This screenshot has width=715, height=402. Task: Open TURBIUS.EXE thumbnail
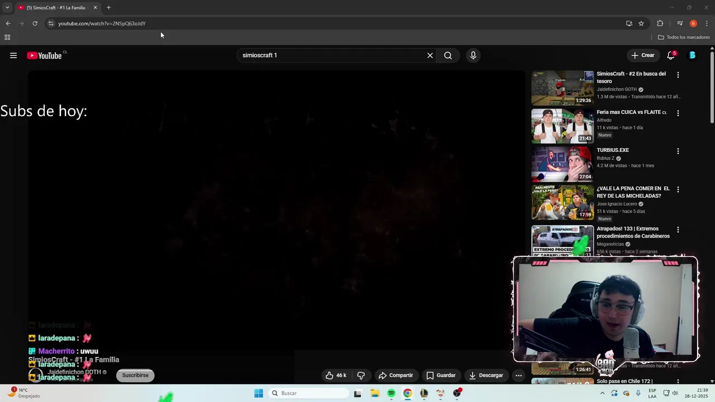pos(563,164)
